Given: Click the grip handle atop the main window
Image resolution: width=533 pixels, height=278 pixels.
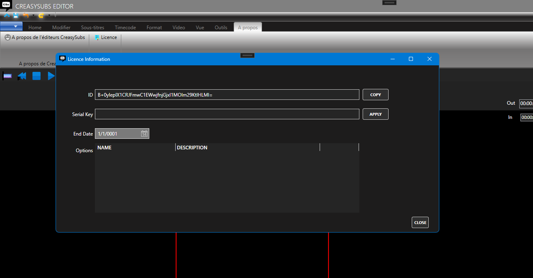Looking at the screenshot, I should click(389, 2).
